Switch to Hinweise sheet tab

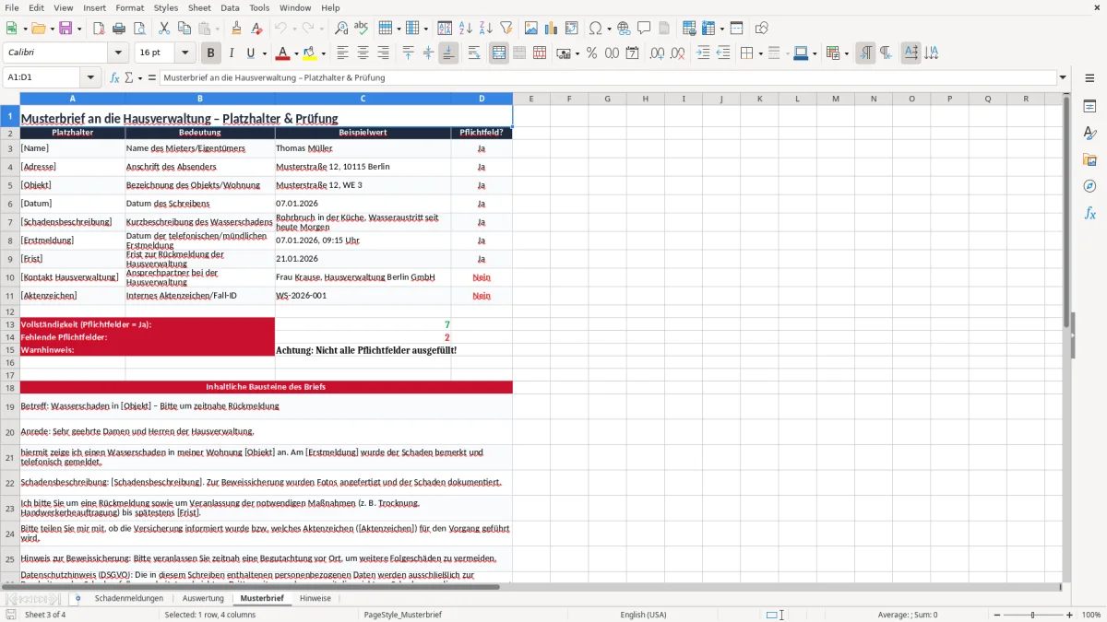pos(315,598)
